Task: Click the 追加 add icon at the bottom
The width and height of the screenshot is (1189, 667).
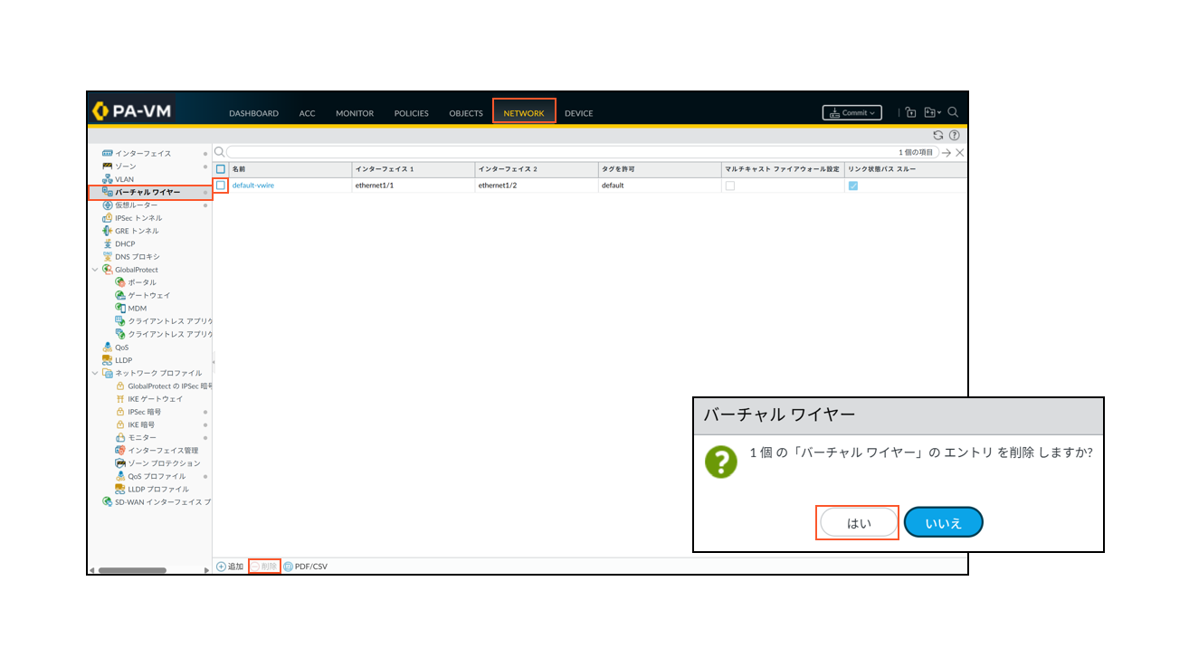Action: tap(222, 565)
